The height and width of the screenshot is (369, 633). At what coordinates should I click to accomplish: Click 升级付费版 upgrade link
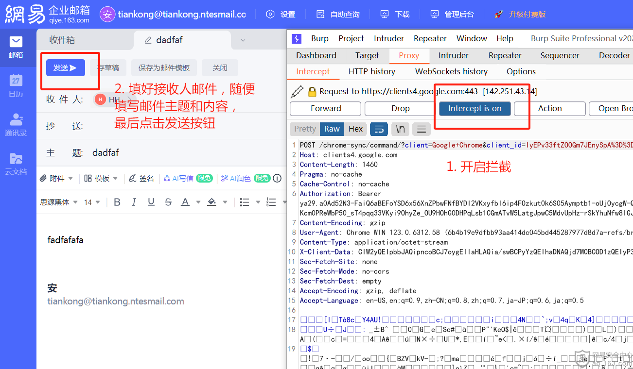tap(520, 14)
